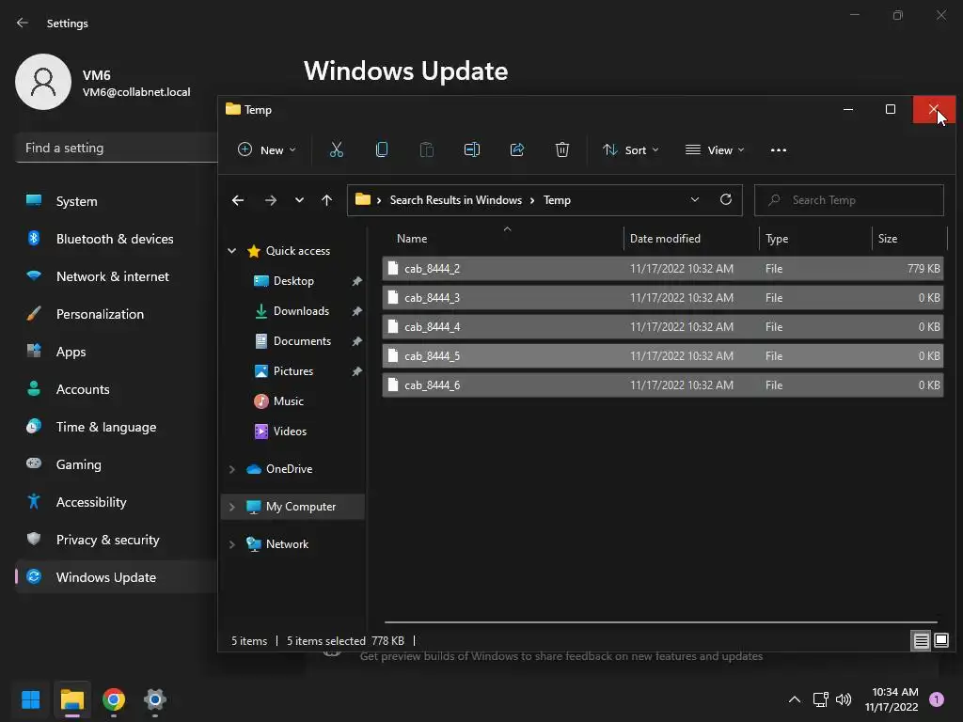This screenshot has width=963, height=722.
Task: Open Network & internet settings
Action: click(x=116, y=276)
